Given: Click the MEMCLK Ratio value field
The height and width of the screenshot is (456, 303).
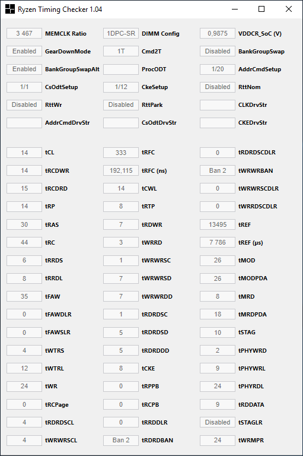Looking at the screenshot, I should click(x=24, y=33).
